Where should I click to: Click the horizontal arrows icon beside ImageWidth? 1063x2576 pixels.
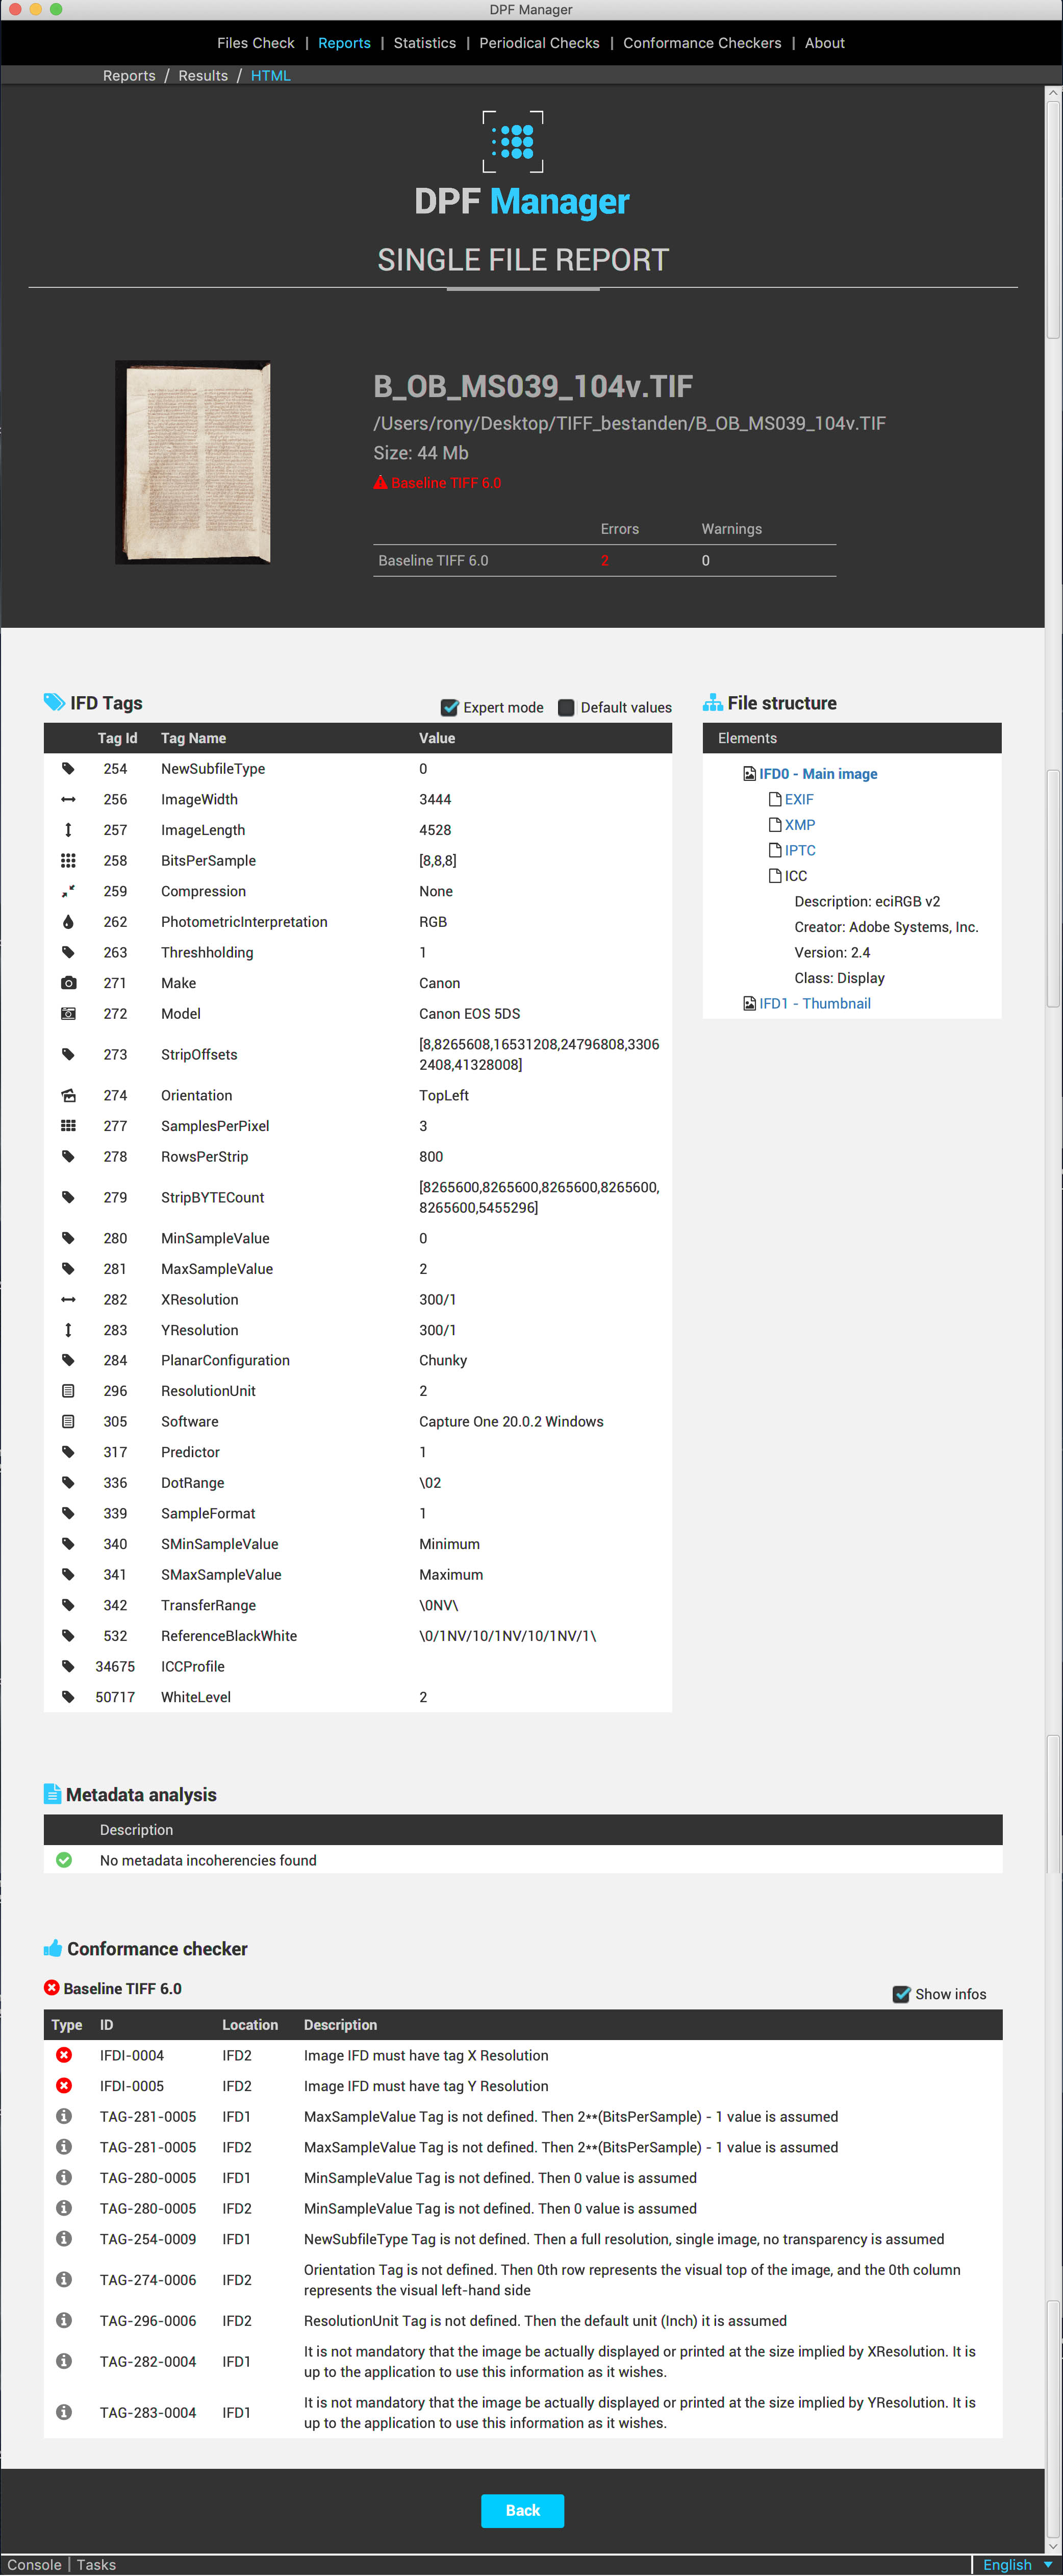tap(68, 799)
